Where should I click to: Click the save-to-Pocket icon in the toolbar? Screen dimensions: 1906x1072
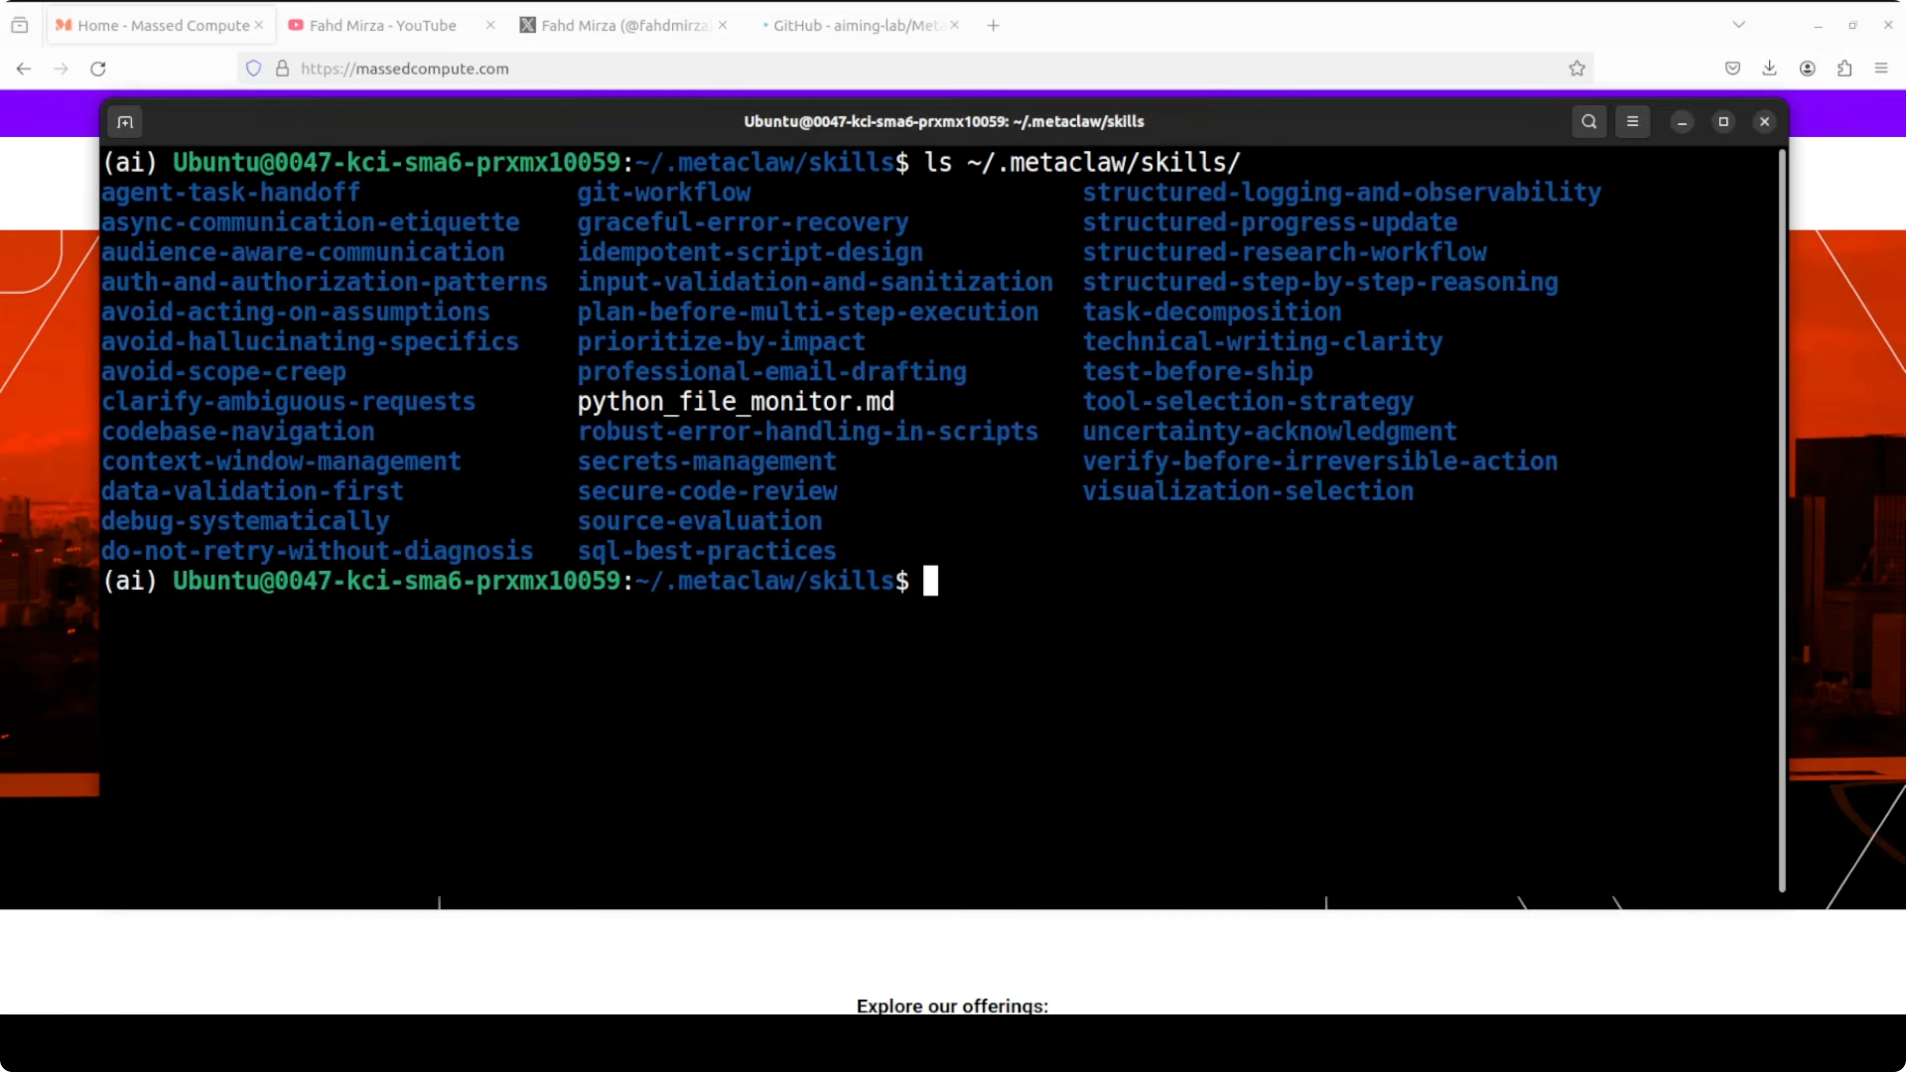(x=1732, y=68)
